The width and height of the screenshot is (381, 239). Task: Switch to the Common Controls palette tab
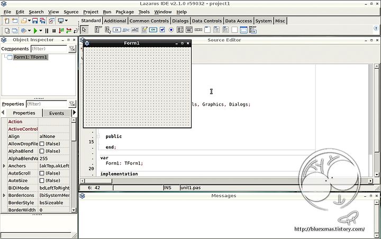pyautogui.click(x=149, y=21)
